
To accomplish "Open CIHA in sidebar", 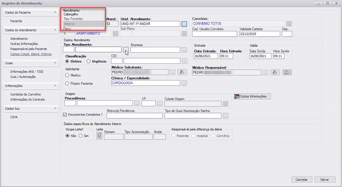I will (x=14, y=117).
